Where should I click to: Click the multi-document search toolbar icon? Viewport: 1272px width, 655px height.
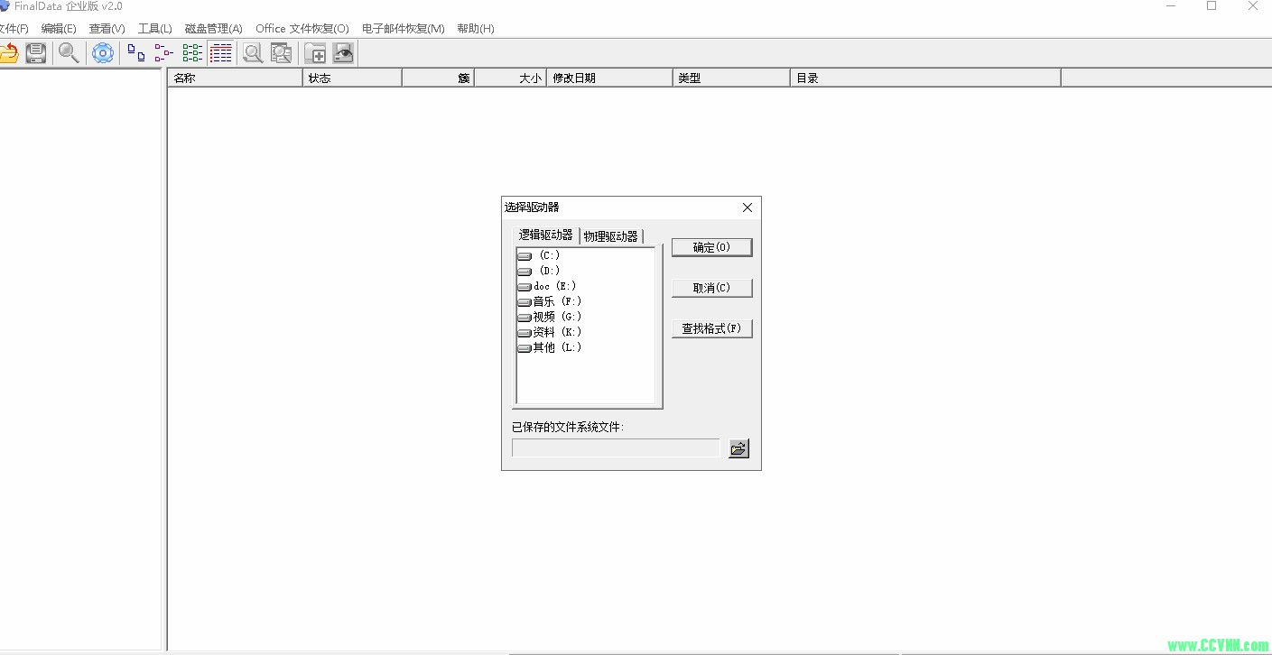[x=282, y=53]
